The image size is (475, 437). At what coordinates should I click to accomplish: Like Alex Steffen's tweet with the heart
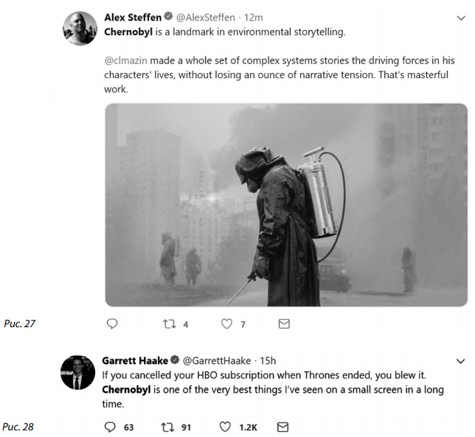(x=227, y=324)
